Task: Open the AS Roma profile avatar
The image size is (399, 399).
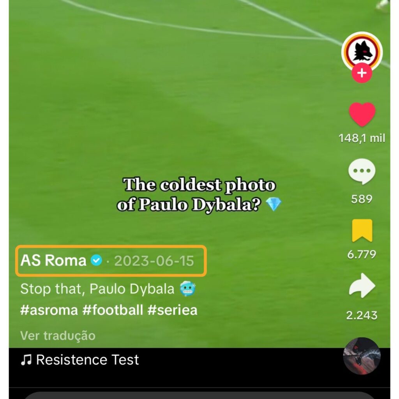Action: (362, 52)
